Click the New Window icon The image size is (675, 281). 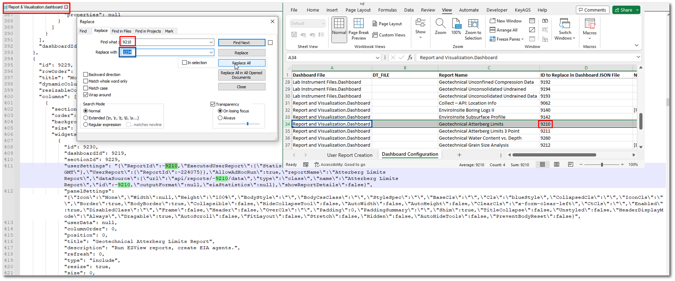tap(492, 21)
